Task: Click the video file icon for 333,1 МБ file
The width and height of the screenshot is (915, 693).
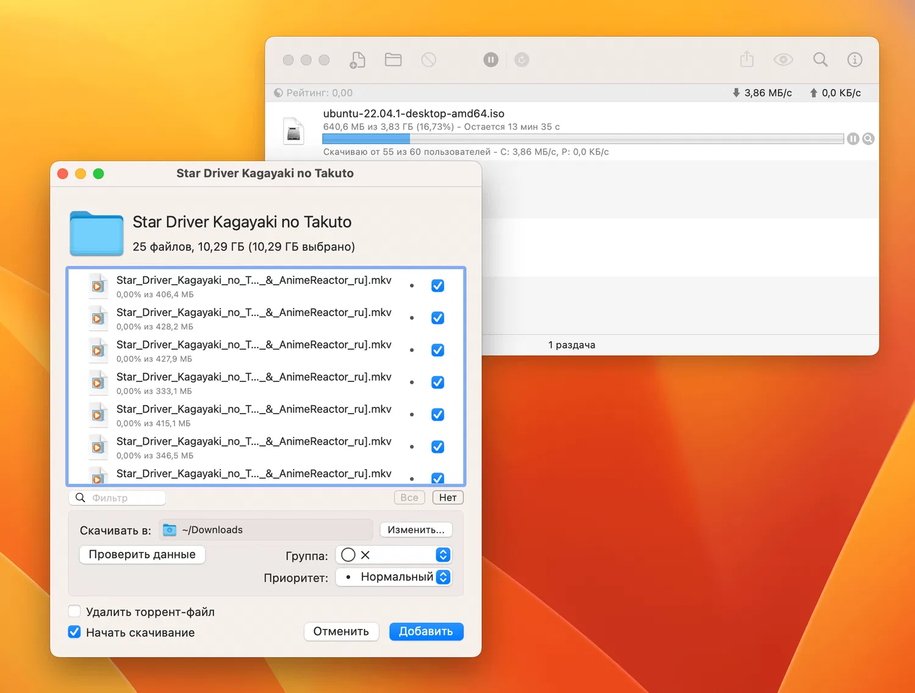Action: (98, 383)
